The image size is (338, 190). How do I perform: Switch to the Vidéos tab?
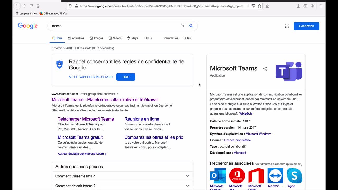[115, 38]
